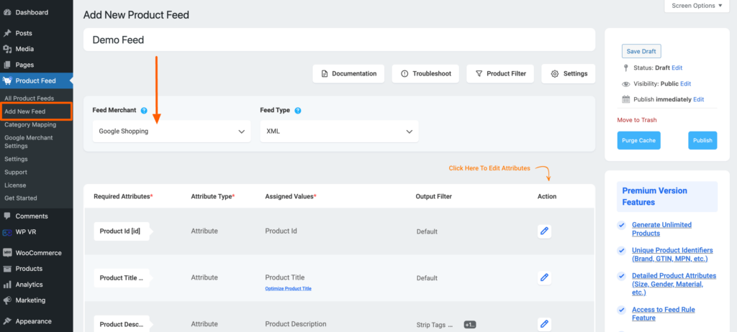Viewport: 737px width, 332px height.
Task: Click Save Draft
Action: pyautogui.click(x=641, y=51)
